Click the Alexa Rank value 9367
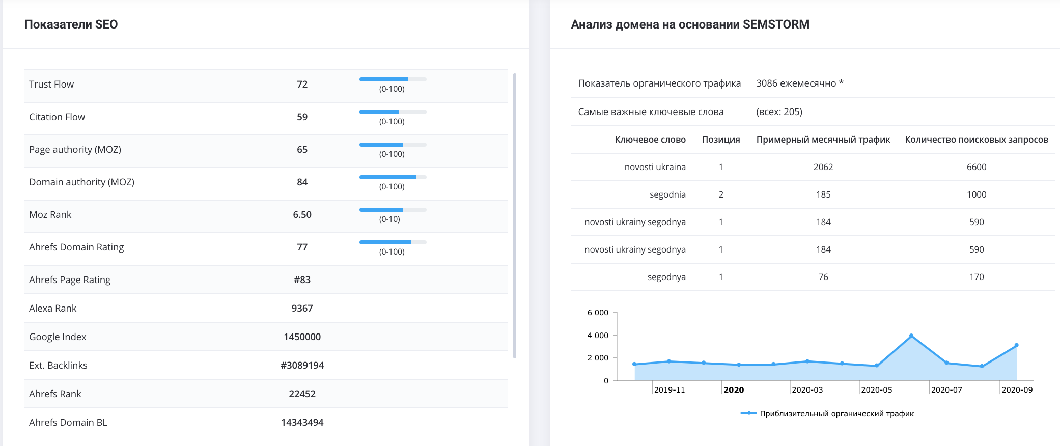1060x446 pixels. pos(302,308)
